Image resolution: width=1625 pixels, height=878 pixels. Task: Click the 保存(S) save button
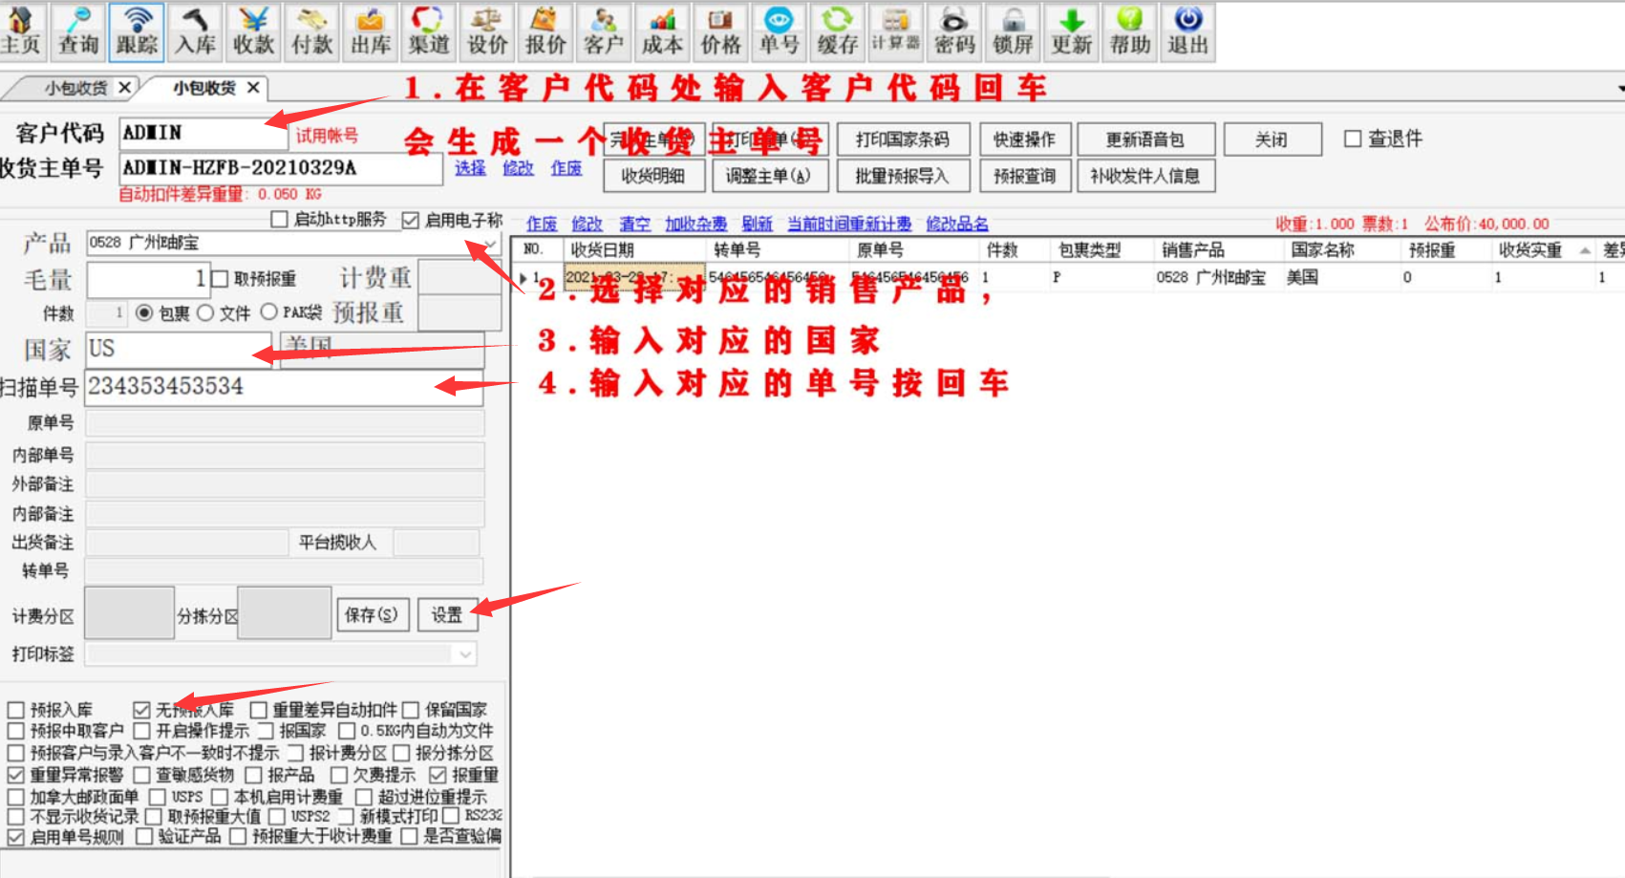[372, 615]
